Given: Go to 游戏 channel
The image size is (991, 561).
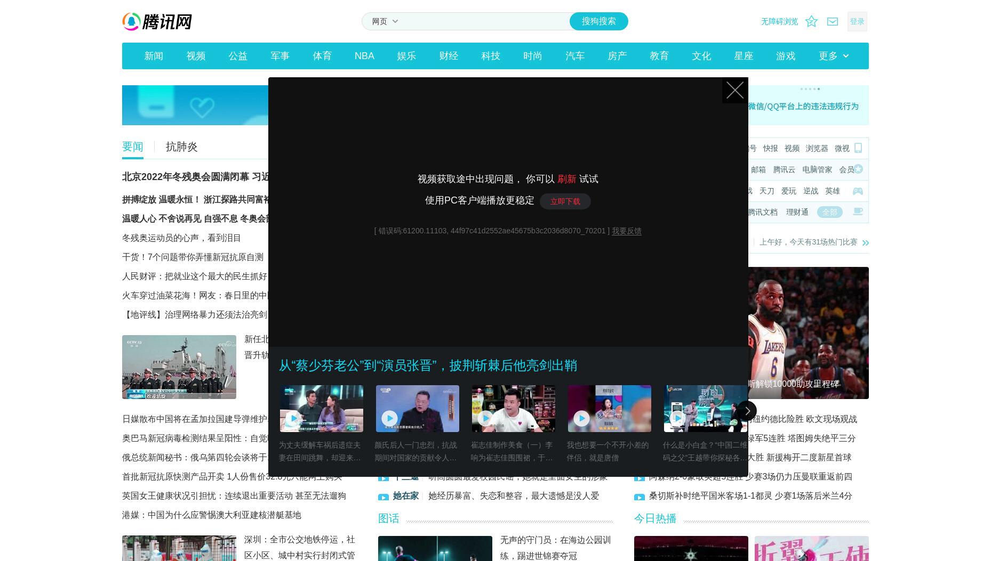Looking at the screenshot, I should click(x=786, y=56).
